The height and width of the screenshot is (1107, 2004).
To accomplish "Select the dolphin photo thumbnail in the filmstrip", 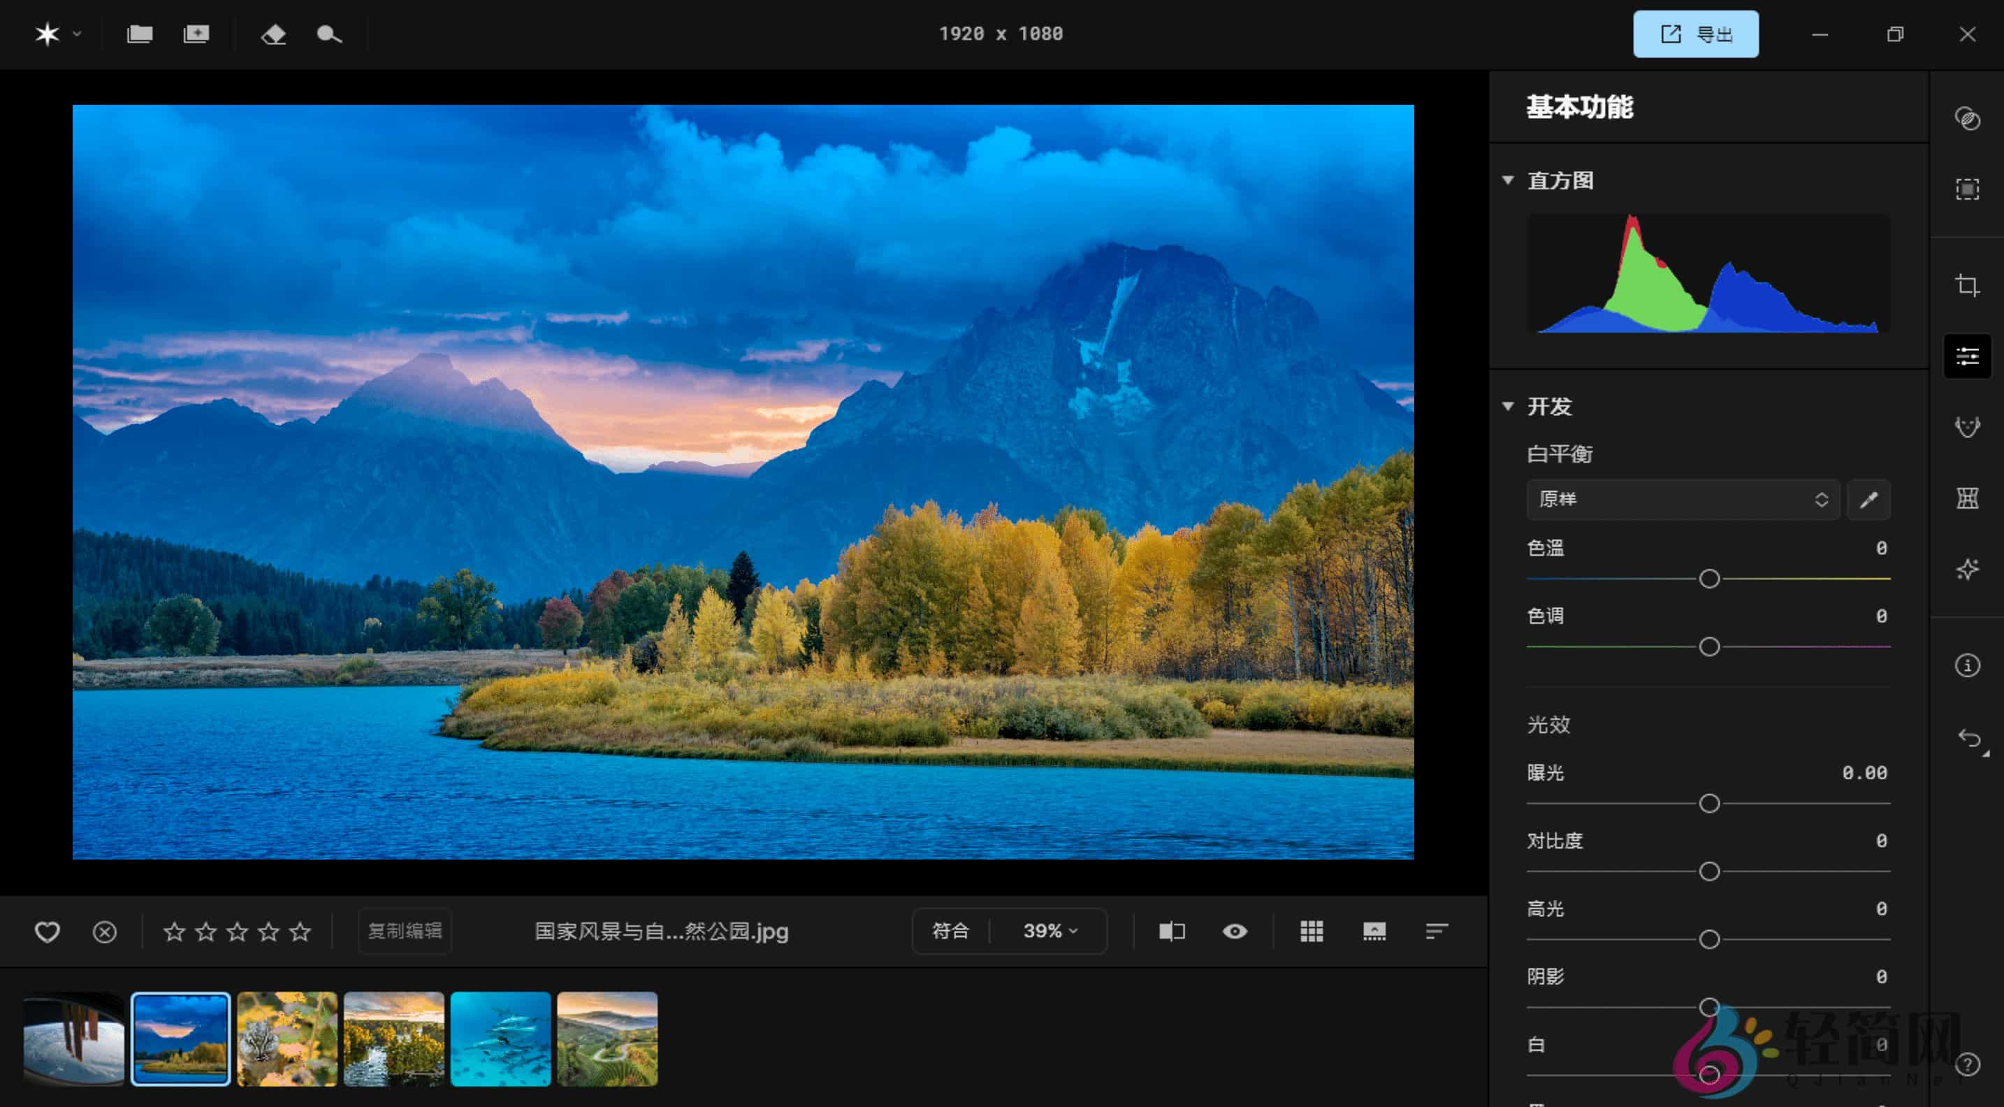I will point(501,1039).
